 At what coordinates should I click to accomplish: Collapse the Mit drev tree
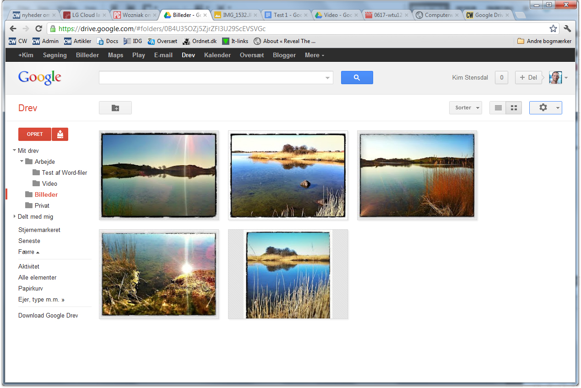click(x=14, y=151)
